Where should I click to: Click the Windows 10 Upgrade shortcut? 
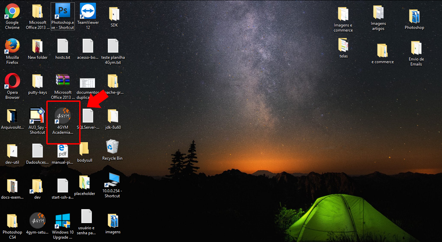coord(63,221)
